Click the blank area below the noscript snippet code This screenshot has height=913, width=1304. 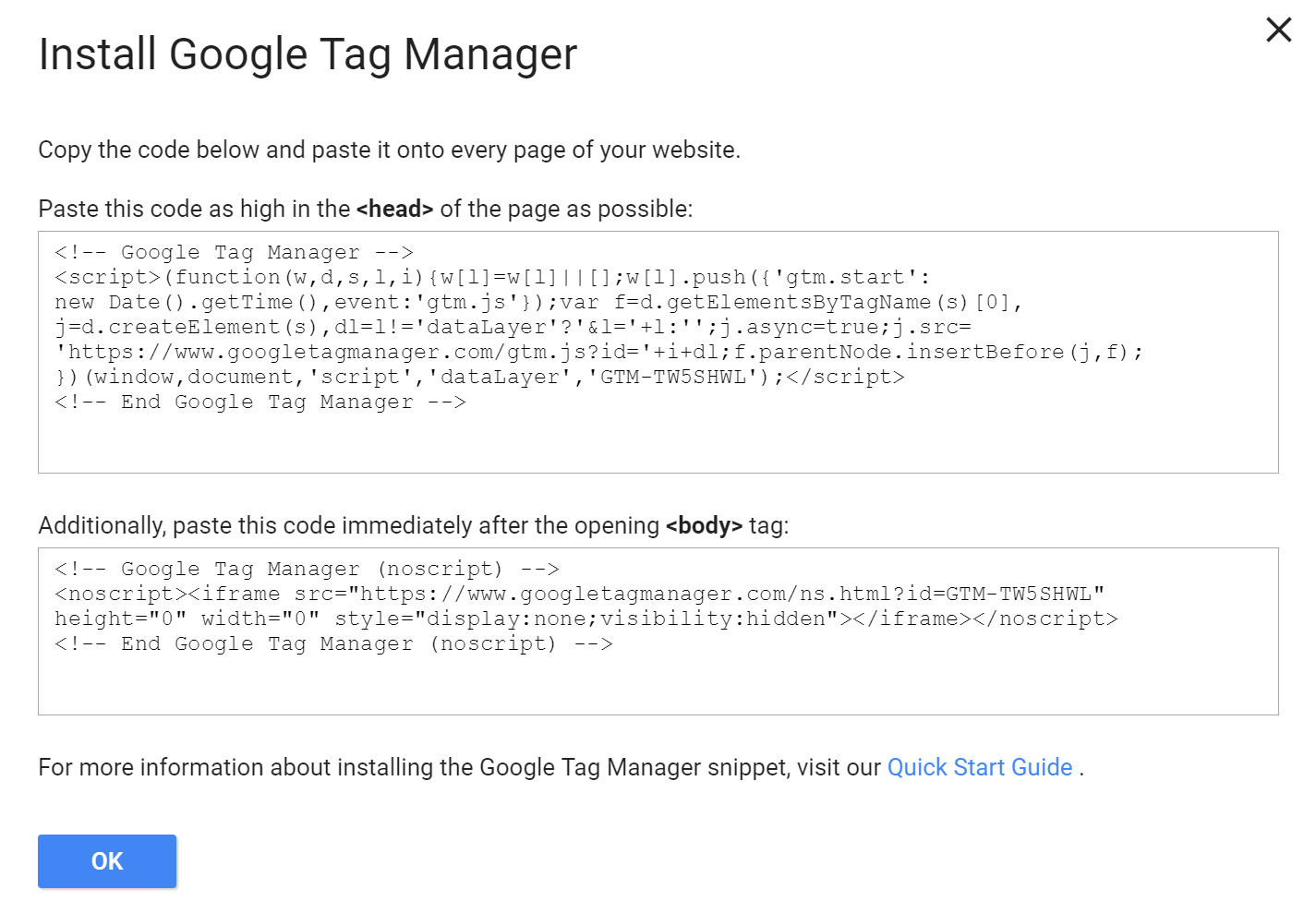coord(658,685)
